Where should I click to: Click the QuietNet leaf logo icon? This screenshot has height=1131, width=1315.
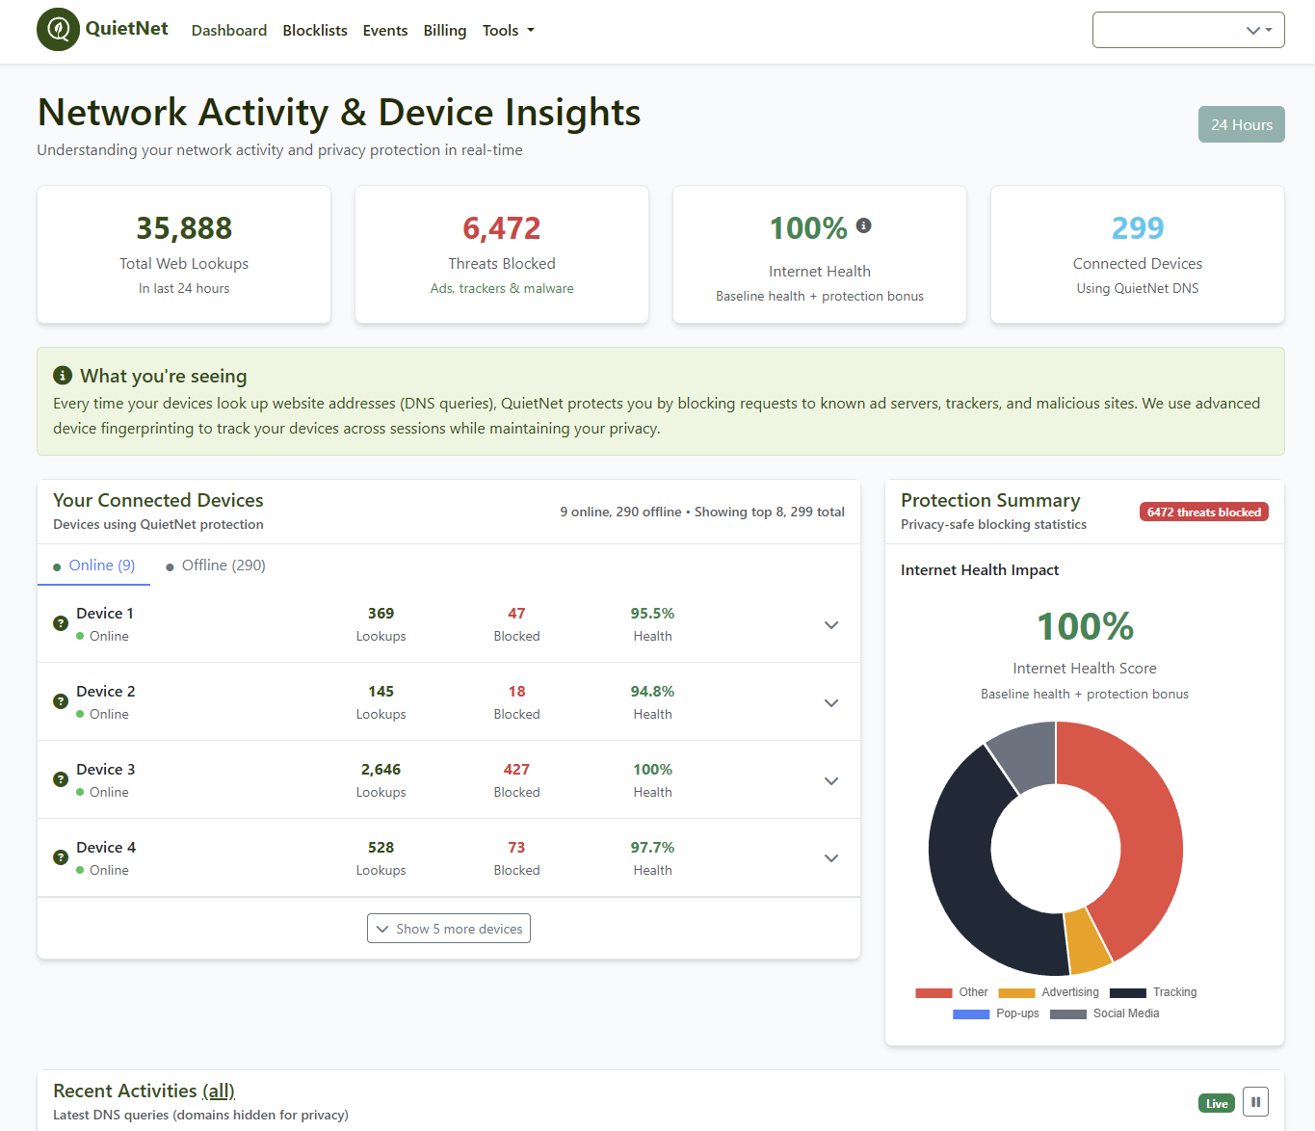tap(58, 30)
